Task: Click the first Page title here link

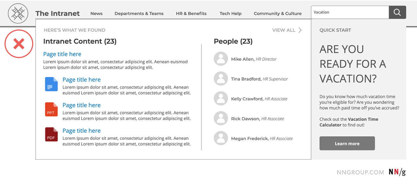Action: 62,54
